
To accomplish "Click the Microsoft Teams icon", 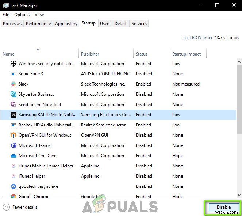I will pos(13,145).
